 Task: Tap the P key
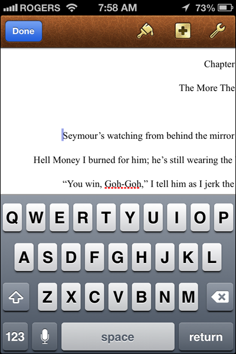[224, 217]
